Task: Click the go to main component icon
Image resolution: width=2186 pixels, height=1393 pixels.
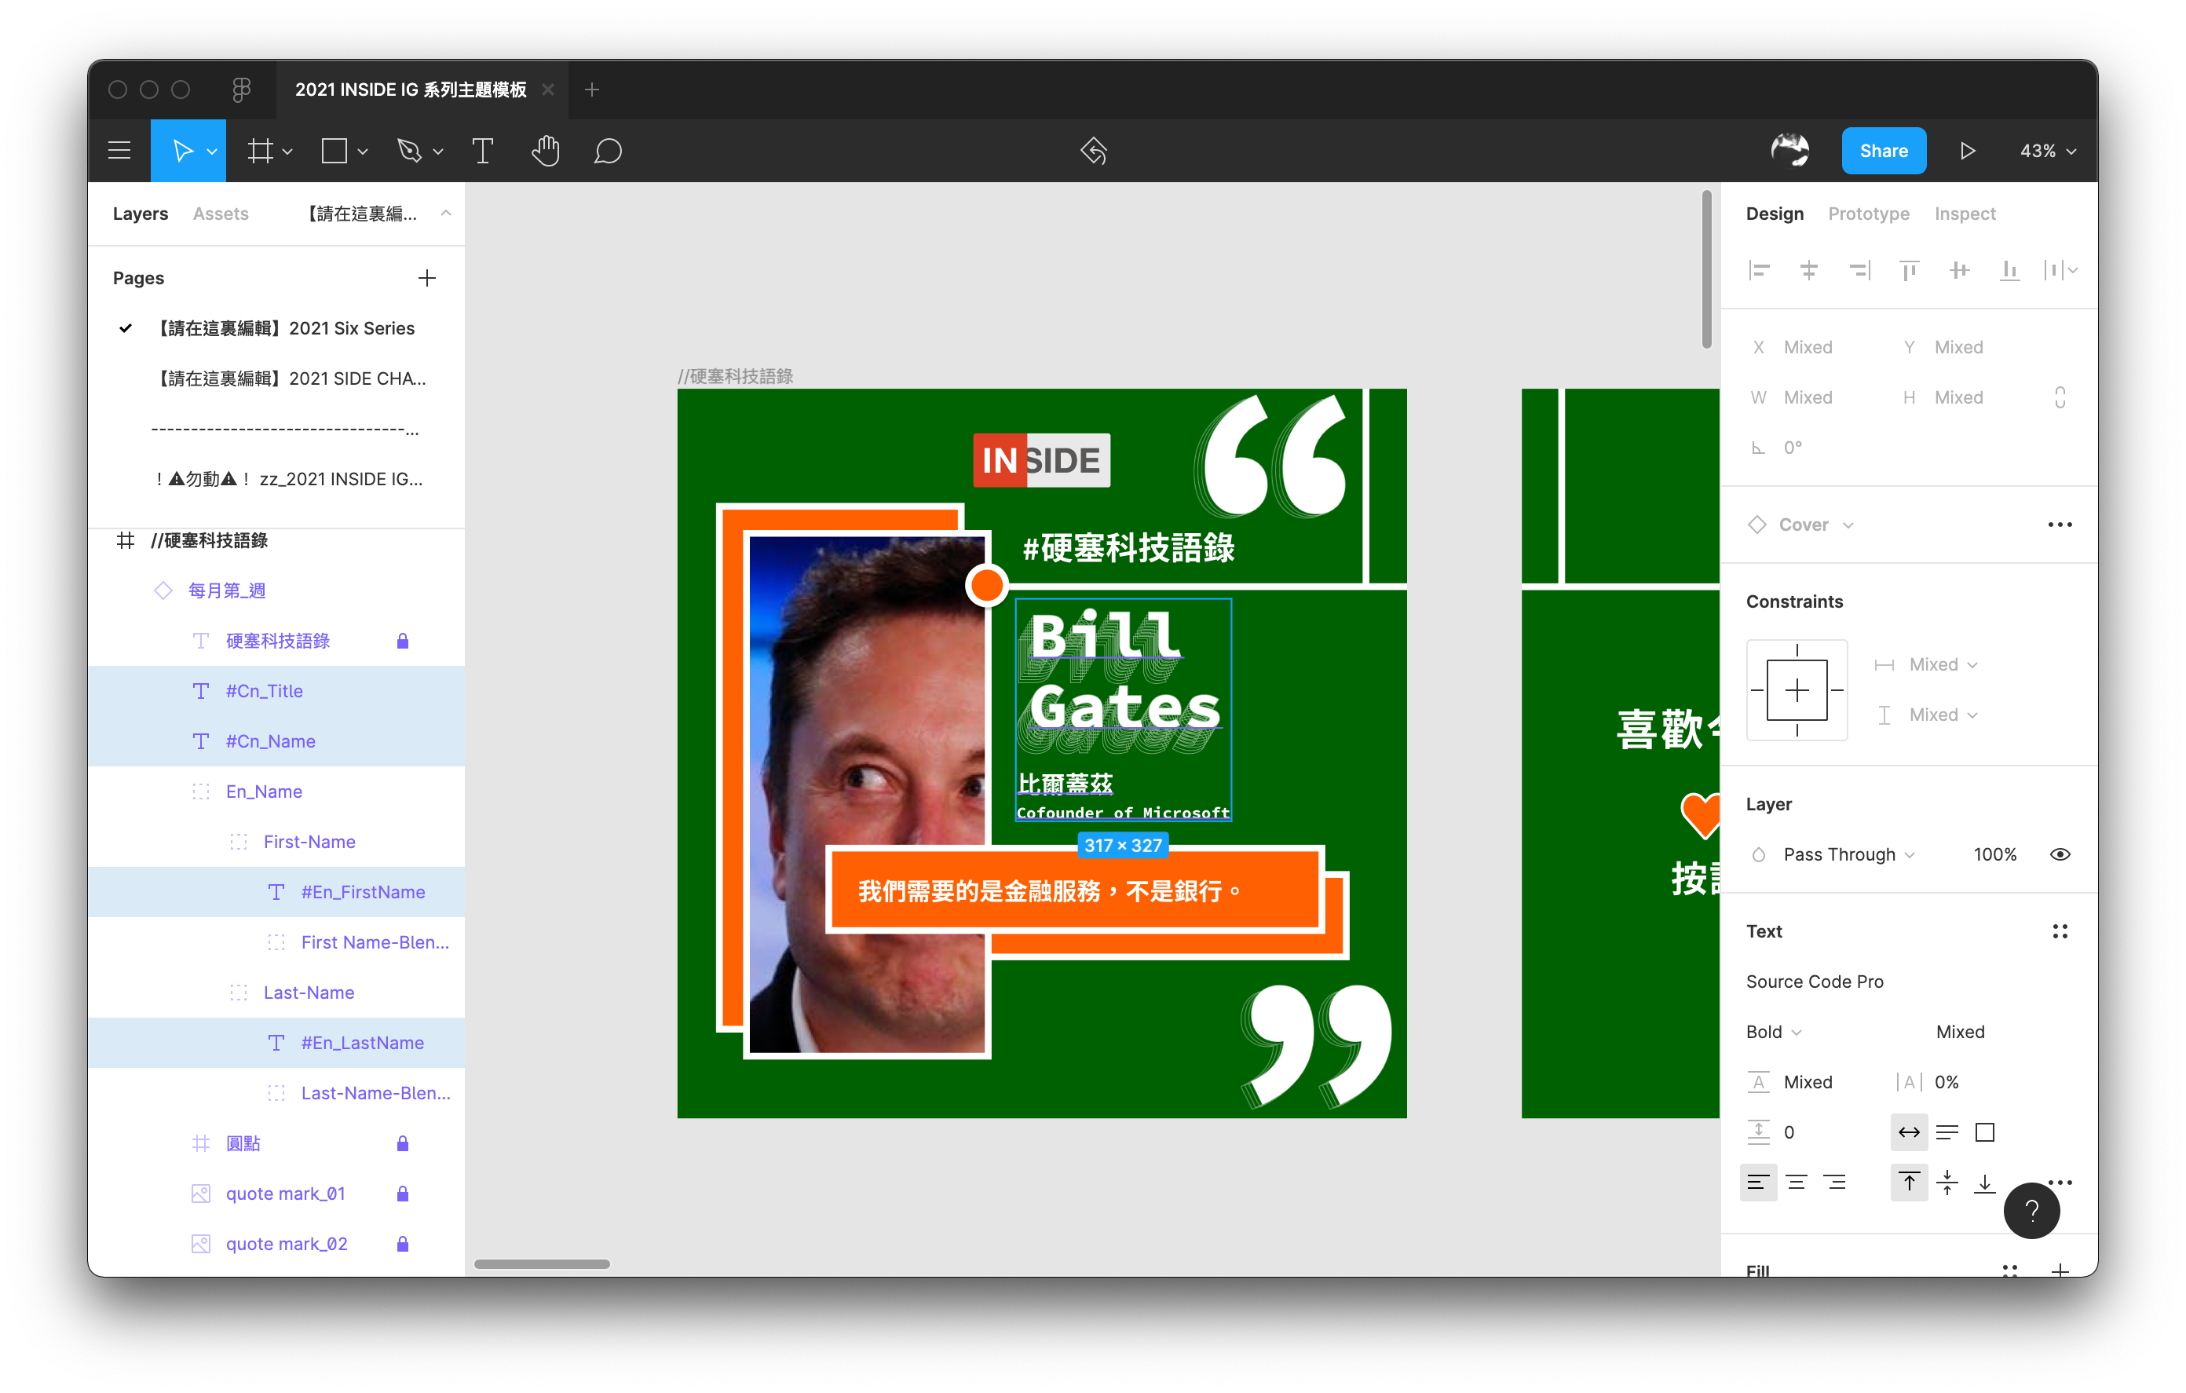Action: point(1093,151)
